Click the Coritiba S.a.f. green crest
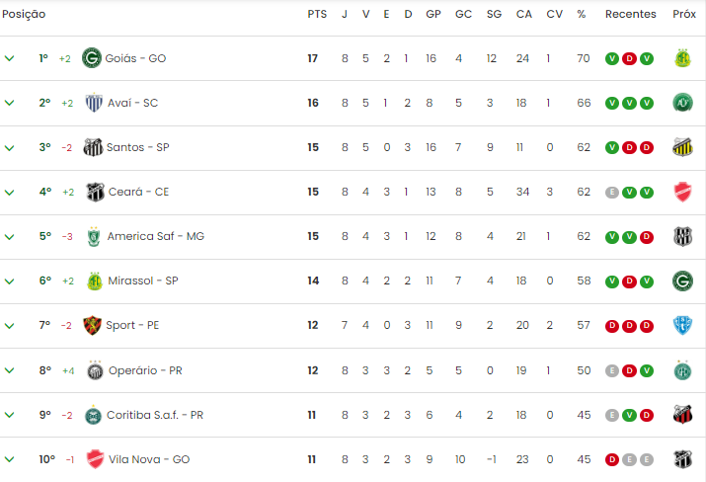Screen dimensions: 706x482 [x=93, y=415]
